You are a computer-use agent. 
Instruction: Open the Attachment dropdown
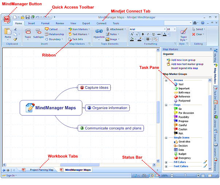click(x=116, y=29)
